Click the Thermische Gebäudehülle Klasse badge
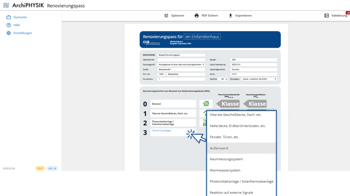The height and width of the screenshot is (196, 350). [228, 104]
